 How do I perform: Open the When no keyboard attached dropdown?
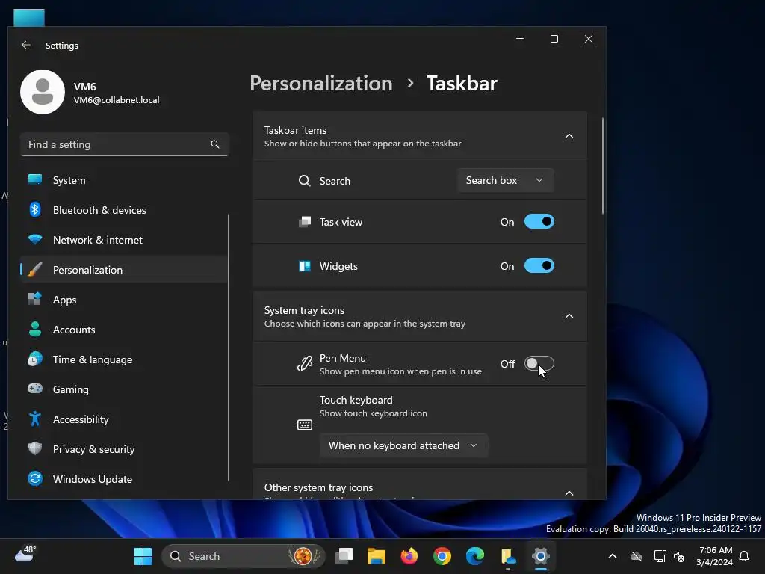click(x=403, y=445)
